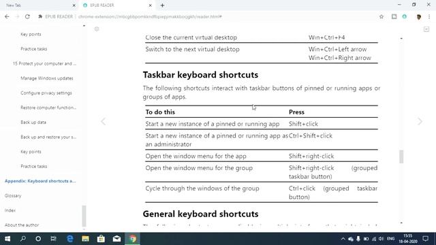The image size is (436, 245).
Task: Open Cortana from taskbar
Action: coord(38,239)
